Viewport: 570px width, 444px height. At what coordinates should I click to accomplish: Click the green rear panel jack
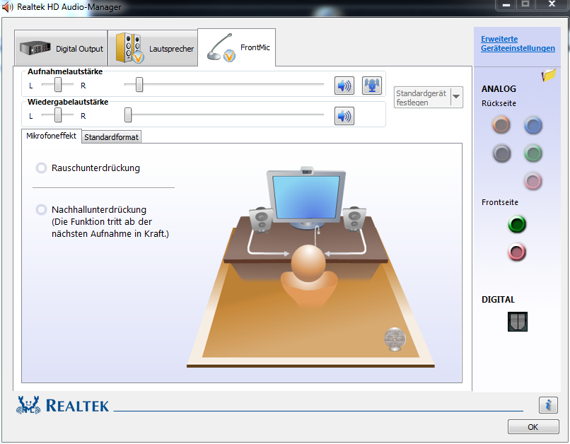(533, 153)
